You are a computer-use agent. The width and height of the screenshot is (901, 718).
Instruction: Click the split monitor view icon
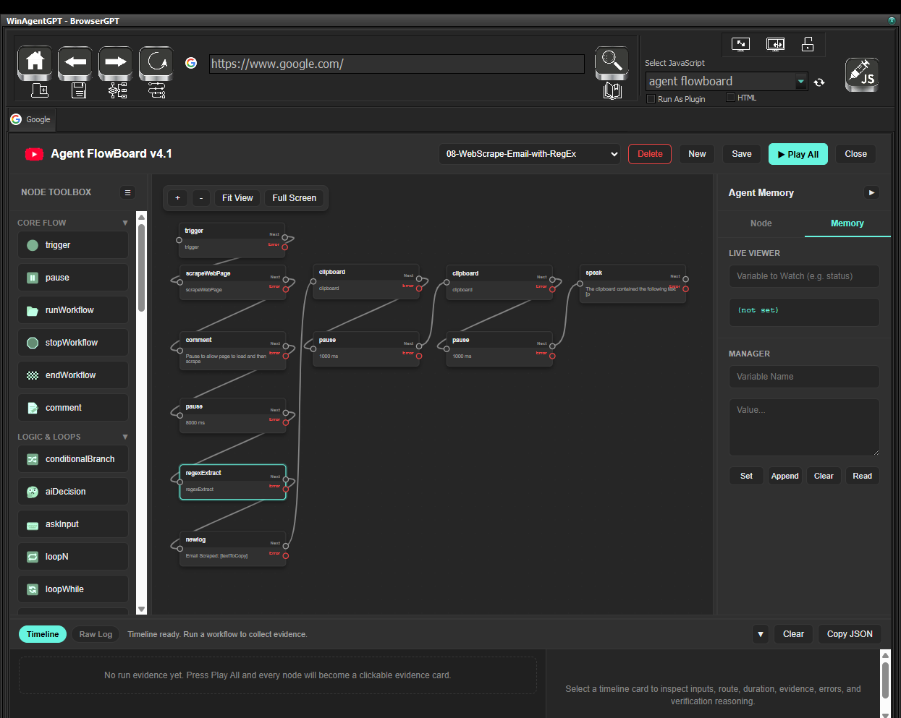[775, 45]
